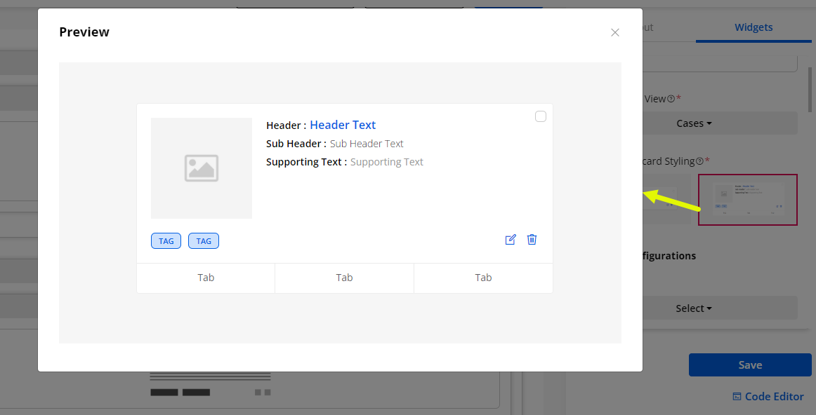The width and height of the screenshot is (816, 415).
Task: Tick the checkbox on the preview card
Action: tap(541, 116)
